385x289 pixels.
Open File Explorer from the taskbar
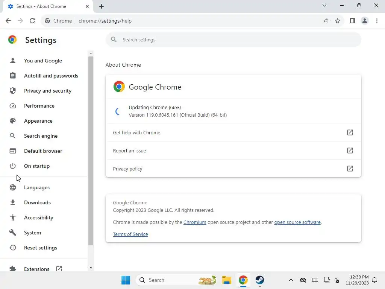227,280
